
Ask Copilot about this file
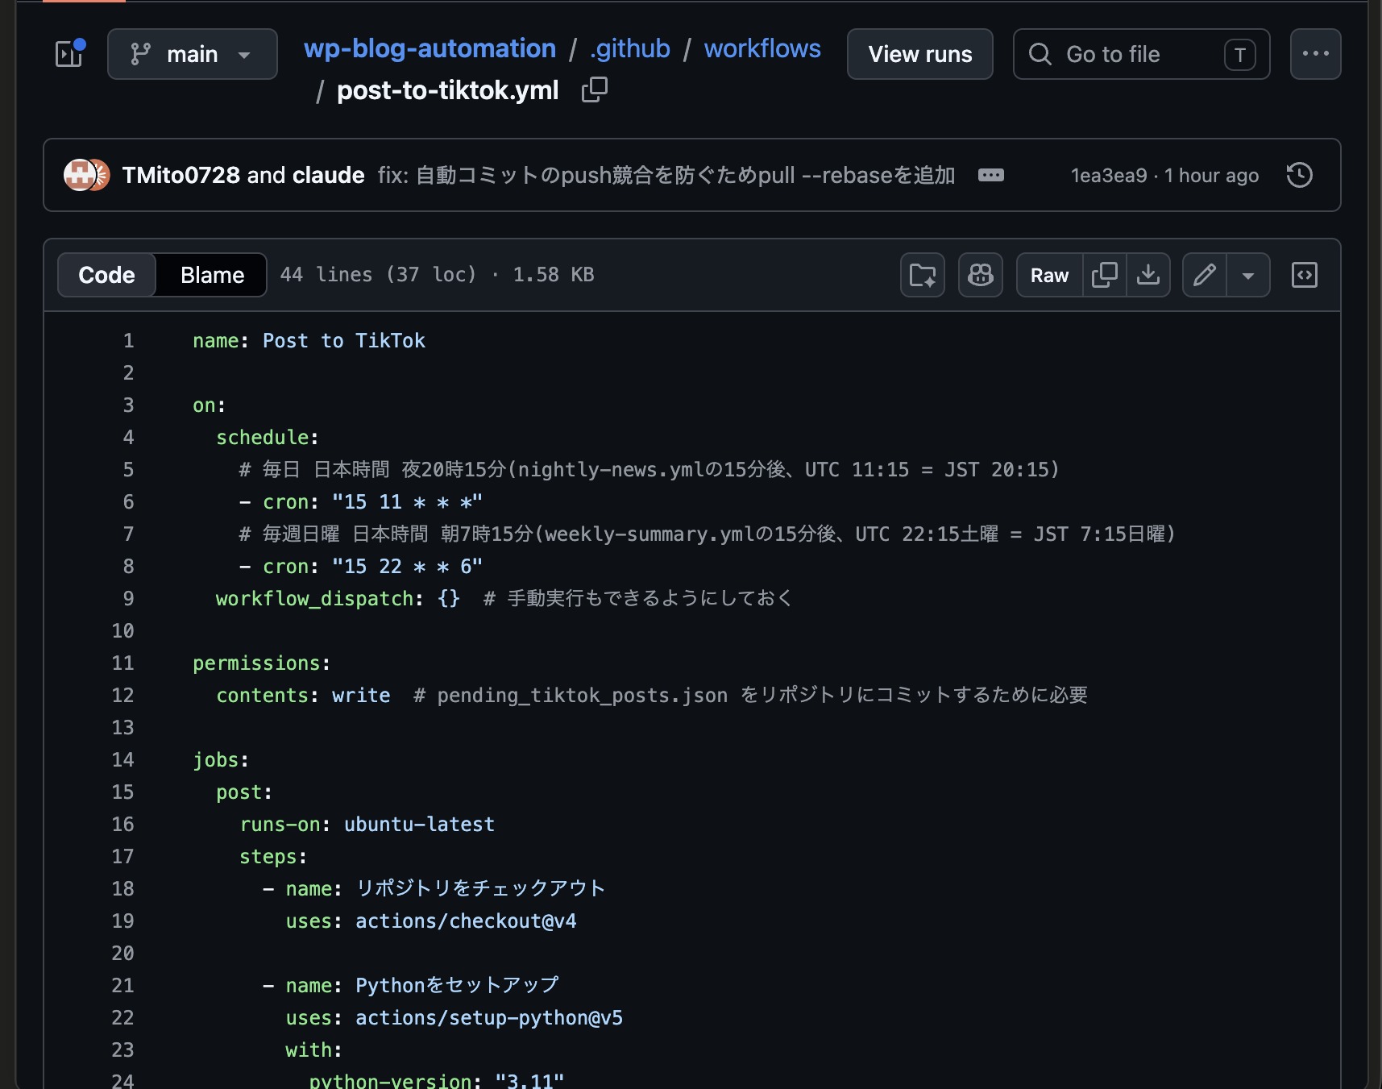[x=981, y=275]
